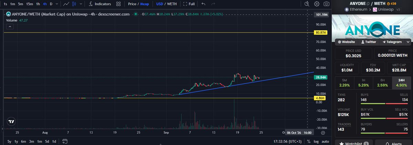The height and width of the screenshot is (145, 413).
Task: Select the 1h timeframe
Action: 38,4
